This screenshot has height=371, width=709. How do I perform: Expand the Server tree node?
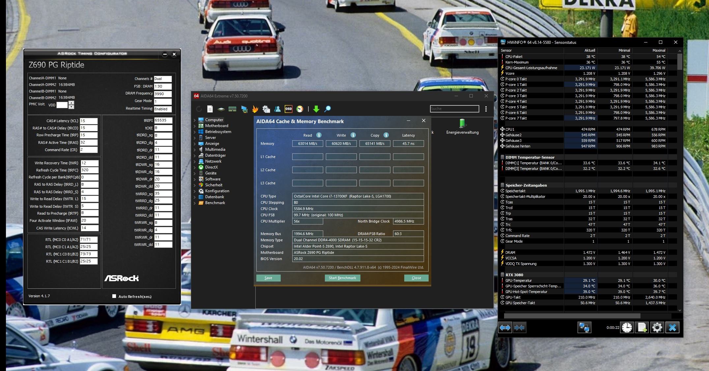click(x=194, y=138)
